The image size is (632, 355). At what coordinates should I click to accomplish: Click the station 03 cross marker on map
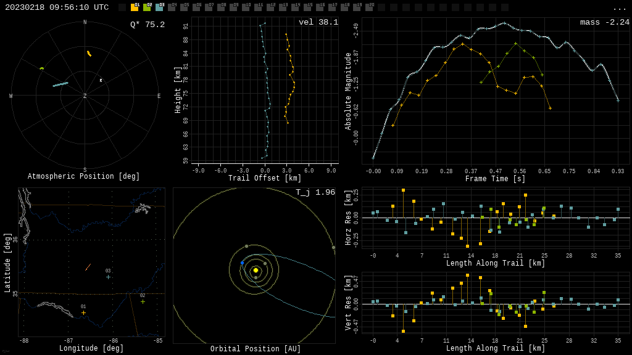pyautogui.click(x=108, y=277)
